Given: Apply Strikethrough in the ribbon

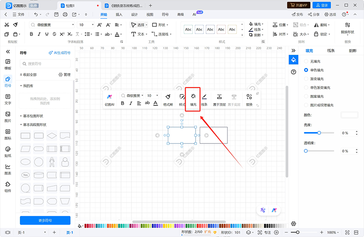Looking at the screenshot, I should tap(54, 35).
